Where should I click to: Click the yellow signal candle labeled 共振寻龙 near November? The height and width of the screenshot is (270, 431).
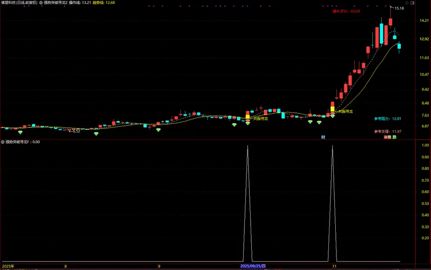pyautogui.click(x=332, y=109)
